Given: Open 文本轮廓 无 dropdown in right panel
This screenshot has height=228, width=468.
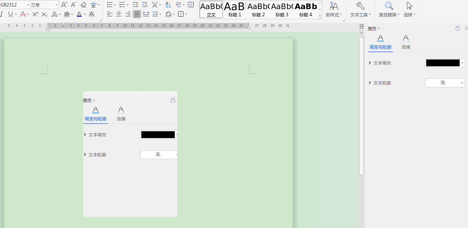Looking at the screenshot, I should coord(445,83).
